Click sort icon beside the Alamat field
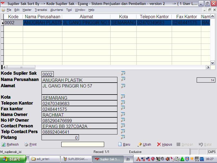 (x=123, y=86)
